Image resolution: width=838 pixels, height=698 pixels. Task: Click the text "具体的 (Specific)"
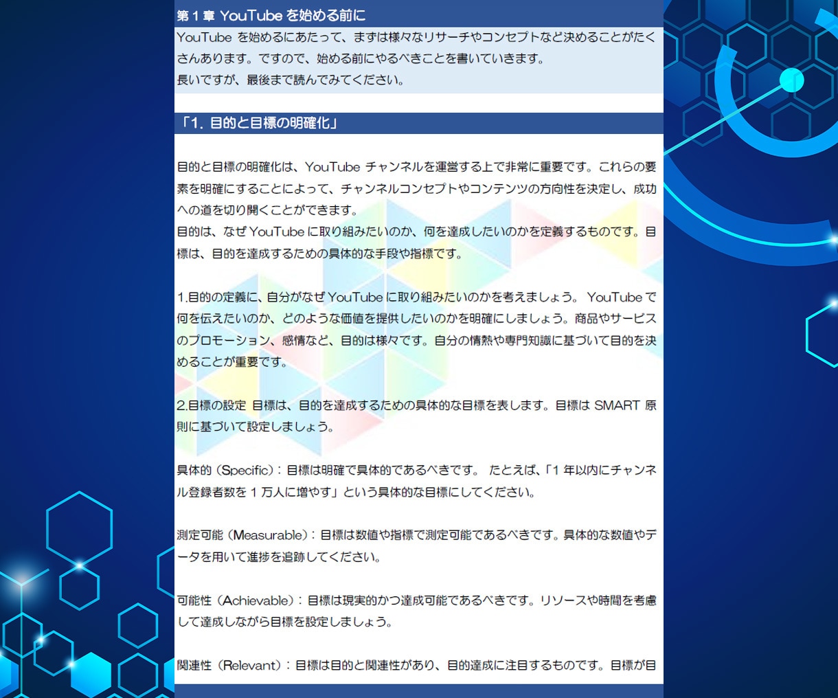[x=225, y=471]
